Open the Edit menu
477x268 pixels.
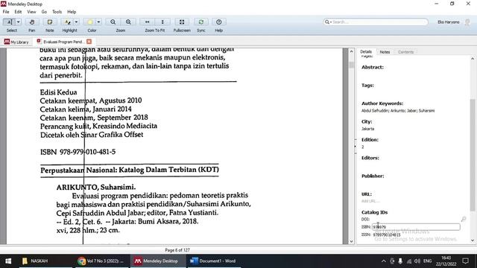click(x=18, y=12)
